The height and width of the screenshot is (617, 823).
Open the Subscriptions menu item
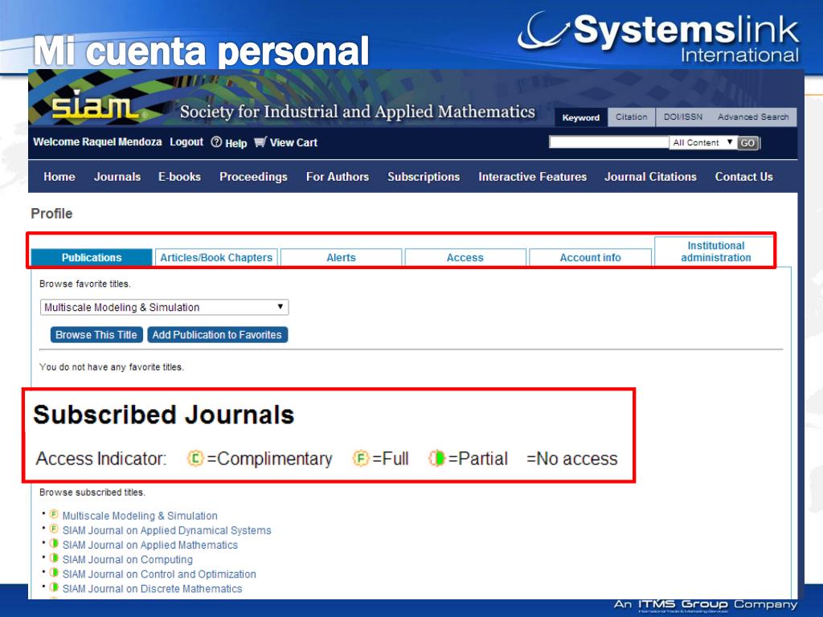[424, 177]
